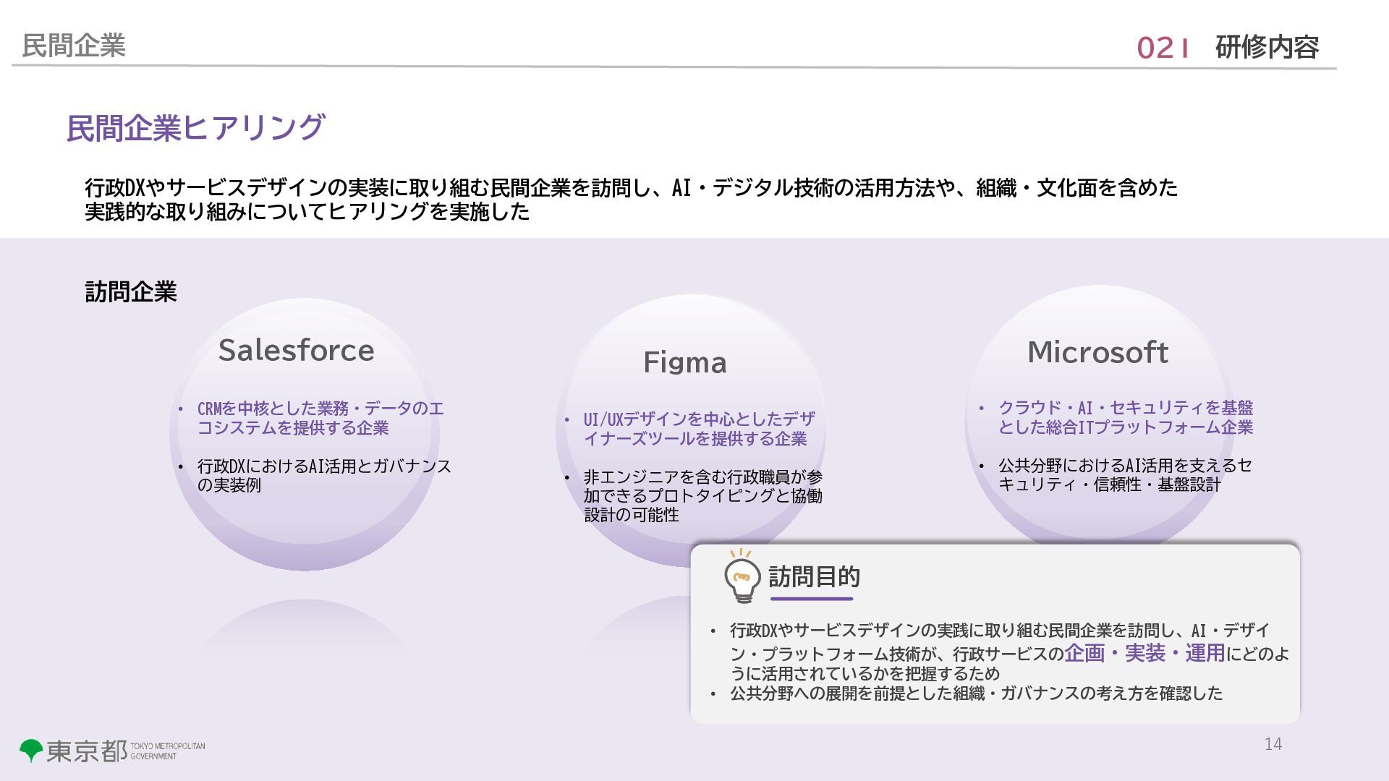Select the Microsoft heading
The image size is (1389, 781).
[x=1097, y=353]
